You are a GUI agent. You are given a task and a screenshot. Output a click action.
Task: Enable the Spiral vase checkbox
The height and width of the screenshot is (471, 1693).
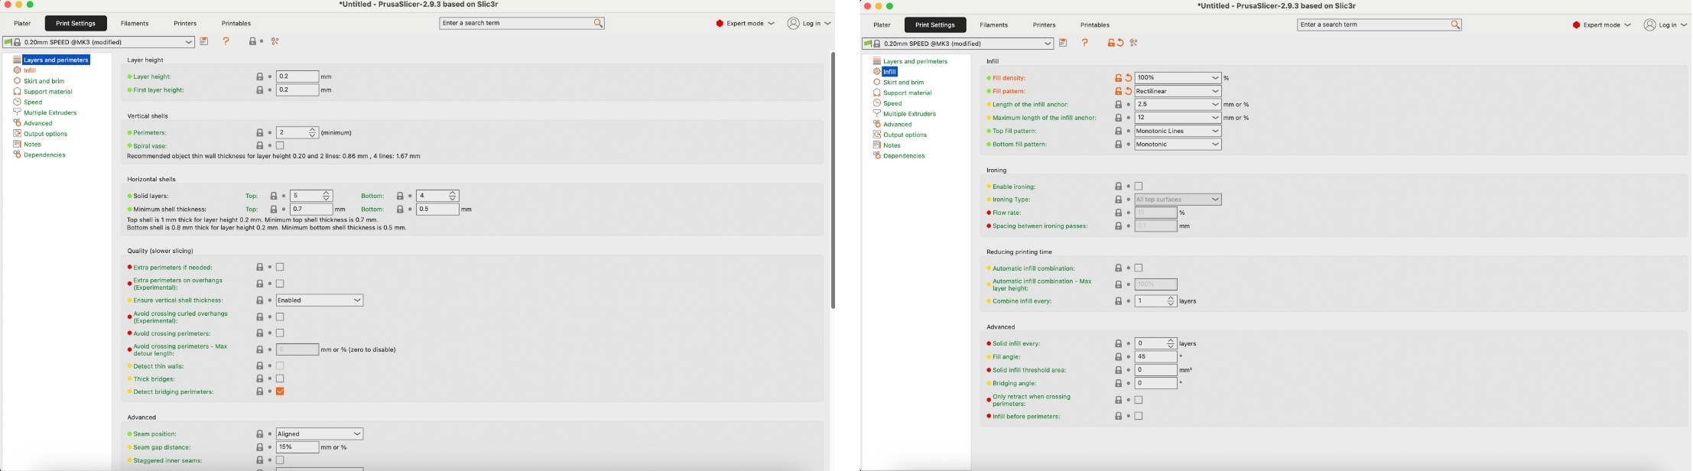[x=281, y=146]
